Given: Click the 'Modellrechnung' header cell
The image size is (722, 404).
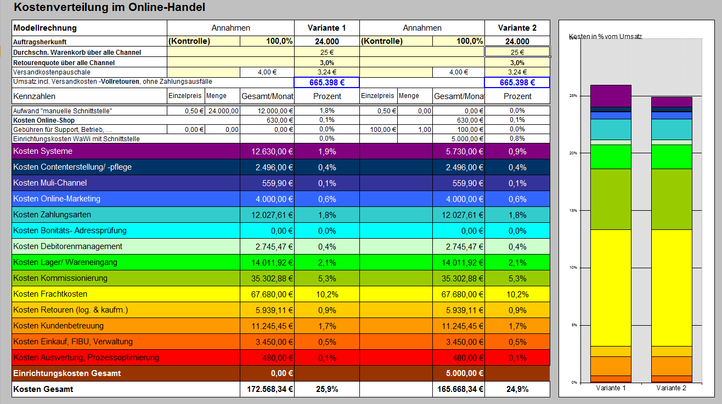Looking at the screenshot, I should coord(89,28).
